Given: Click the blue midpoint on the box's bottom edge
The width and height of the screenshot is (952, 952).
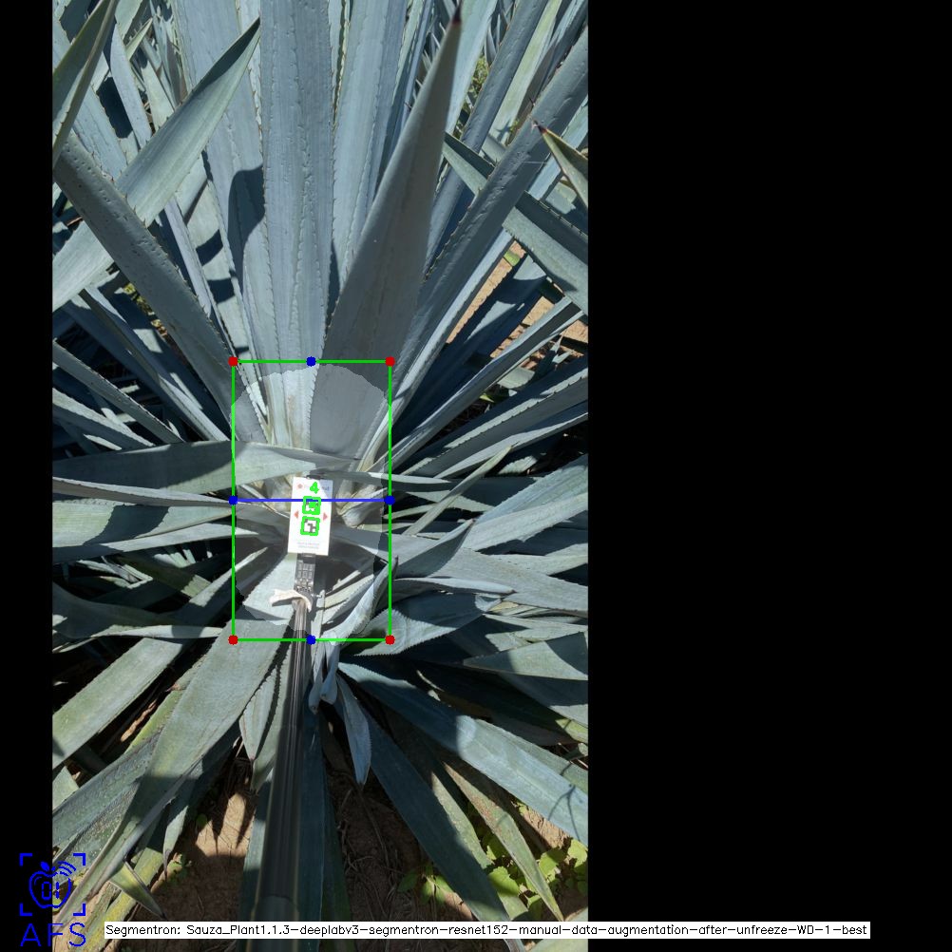Looking at the screenshot, I should [x=312, y=639].
